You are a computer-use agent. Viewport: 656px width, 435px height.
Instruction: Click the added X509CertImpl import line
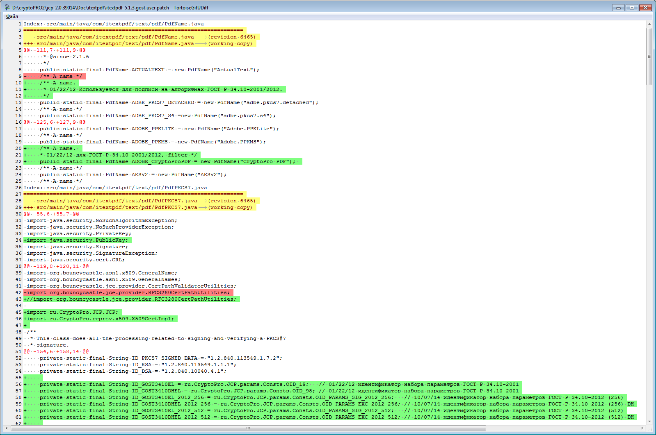coord(101,319)
